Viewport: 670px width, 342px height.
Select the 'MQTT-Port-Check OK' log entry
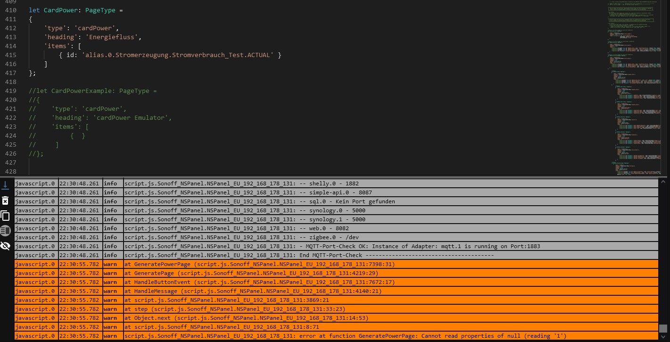[336, 246]
